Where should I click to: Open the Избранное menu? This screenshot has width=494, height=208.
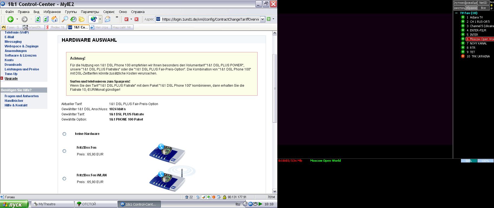pos(52,12)
